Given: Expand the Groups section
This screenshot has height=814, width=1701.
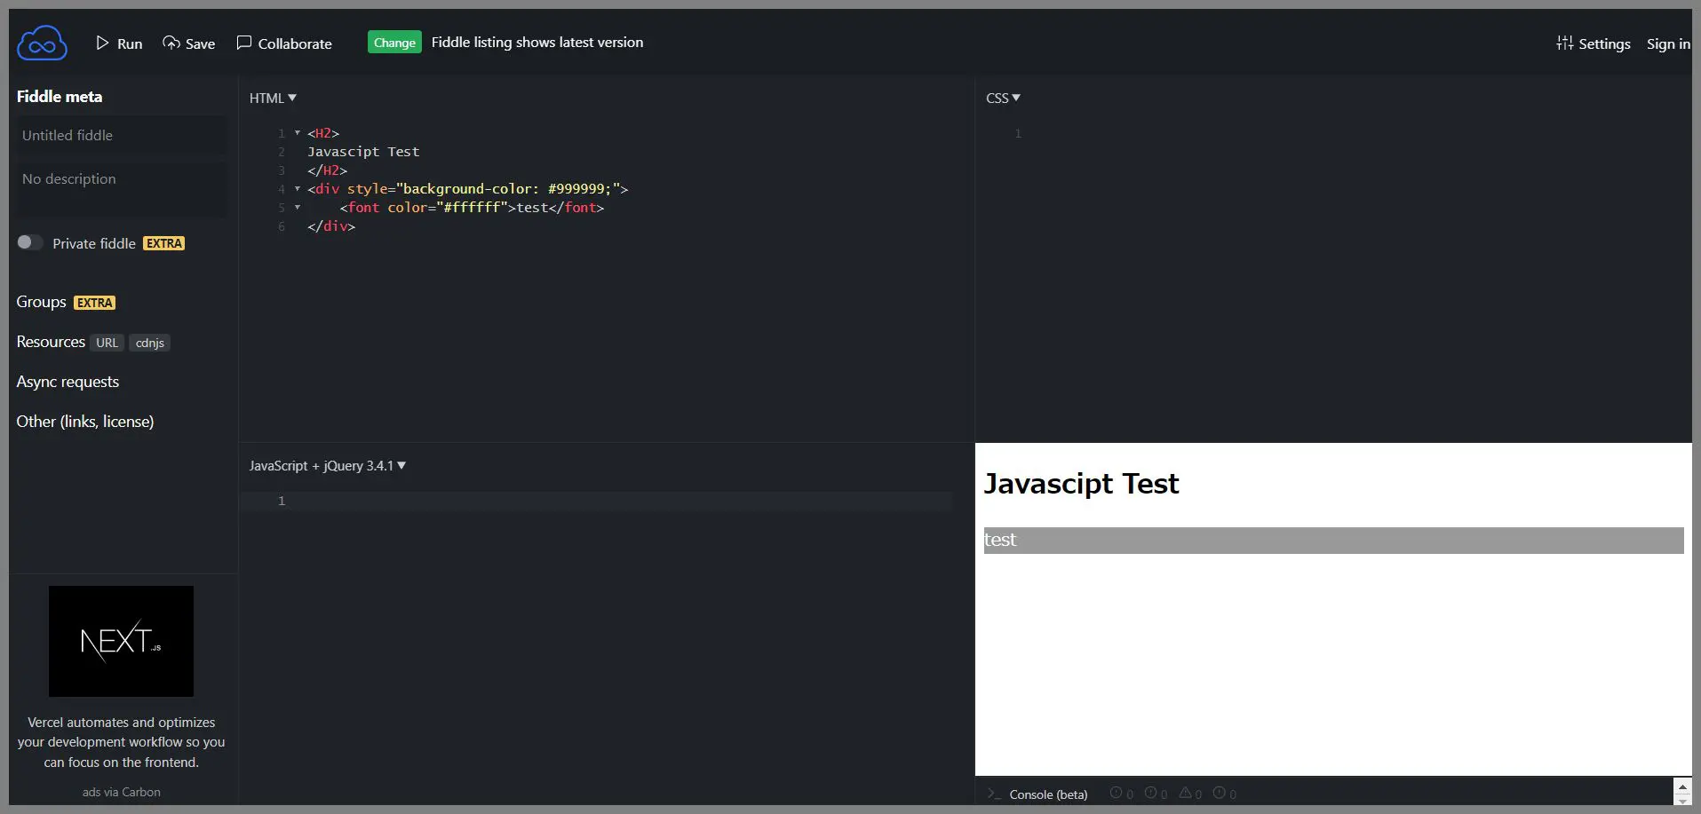Looking at the screenshot, I should (41, 302).
